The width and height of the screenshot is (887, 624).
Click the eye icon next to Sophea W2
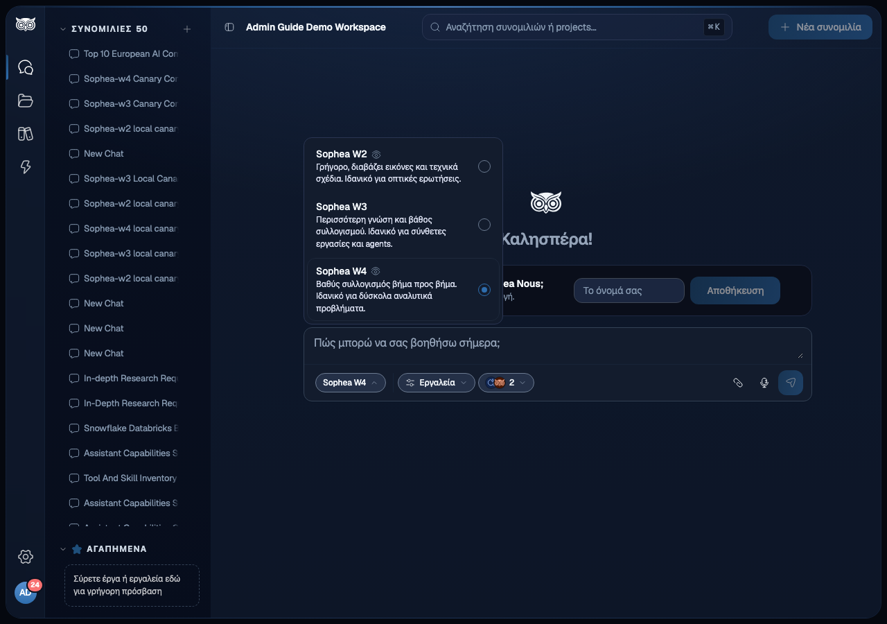click(376, 155)
